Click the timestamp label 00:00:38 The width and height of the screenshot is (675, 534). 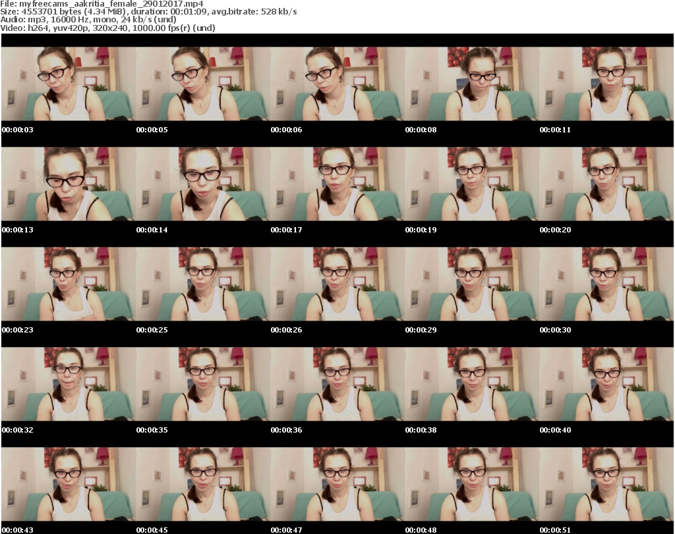(x=421, y=430)
